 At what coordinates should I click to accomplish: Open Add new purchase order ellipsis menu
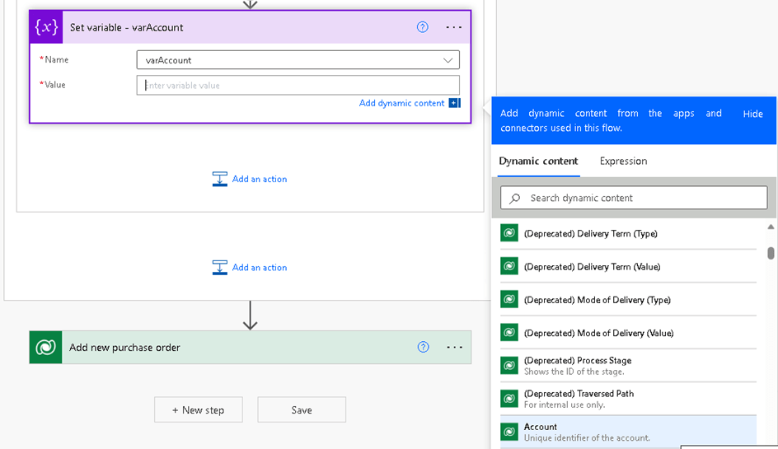click(x=454, y=348)
